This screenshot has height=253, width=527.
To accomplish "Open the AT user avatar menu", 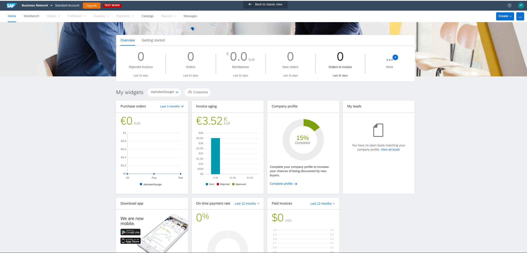I will pos(521,5).
